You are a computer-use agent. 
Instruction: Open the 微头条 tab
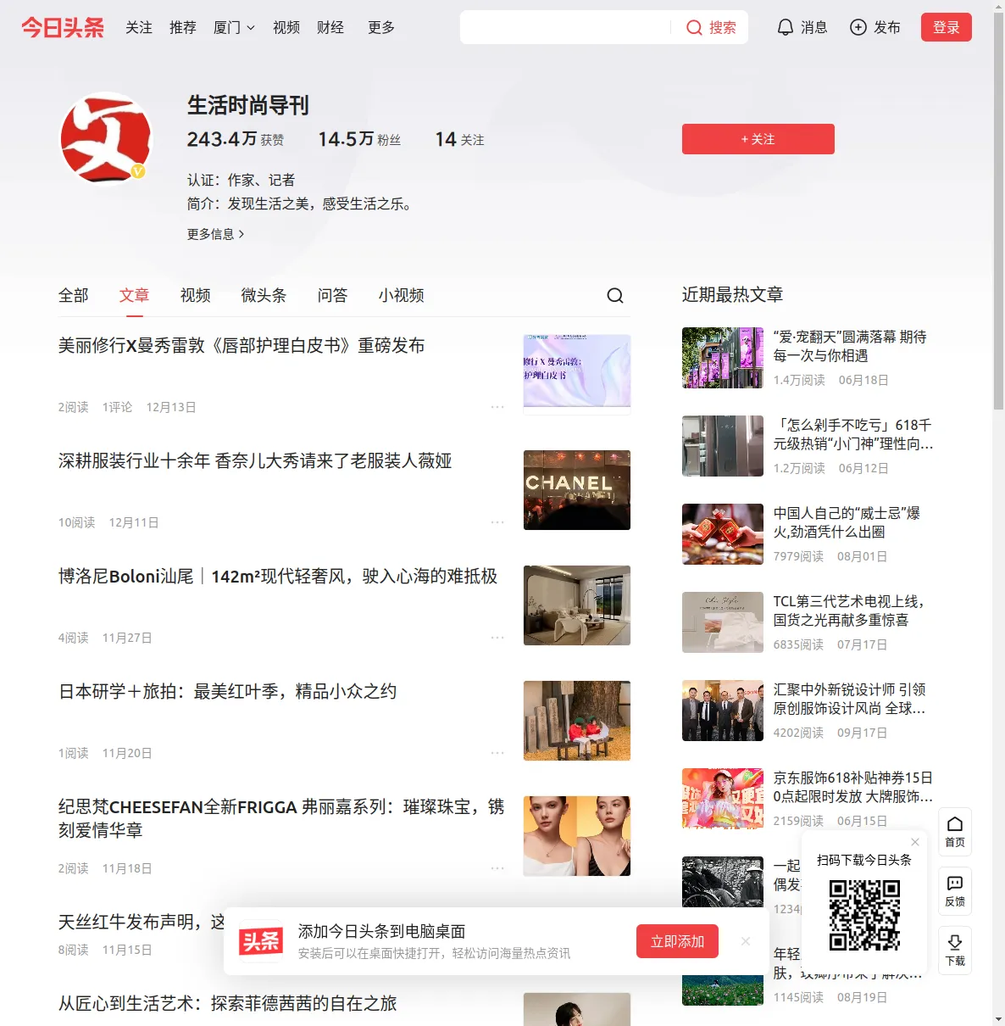click(x=264, y=295)
